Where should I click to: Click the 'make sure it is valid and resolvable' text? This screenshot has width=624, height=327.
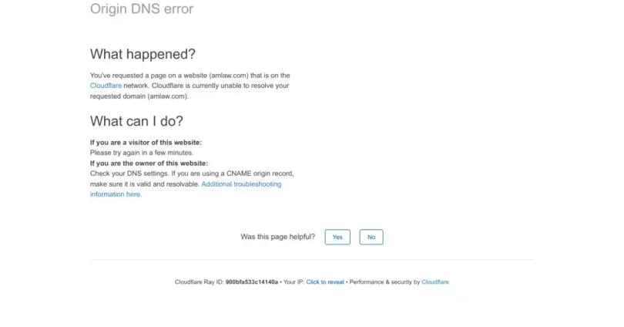pos(145,184)
